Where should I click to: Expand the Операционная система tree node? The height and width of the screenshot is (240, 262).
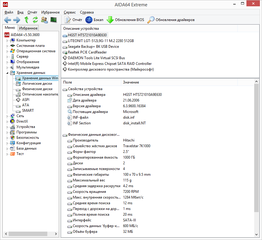(x=7, y=51)
